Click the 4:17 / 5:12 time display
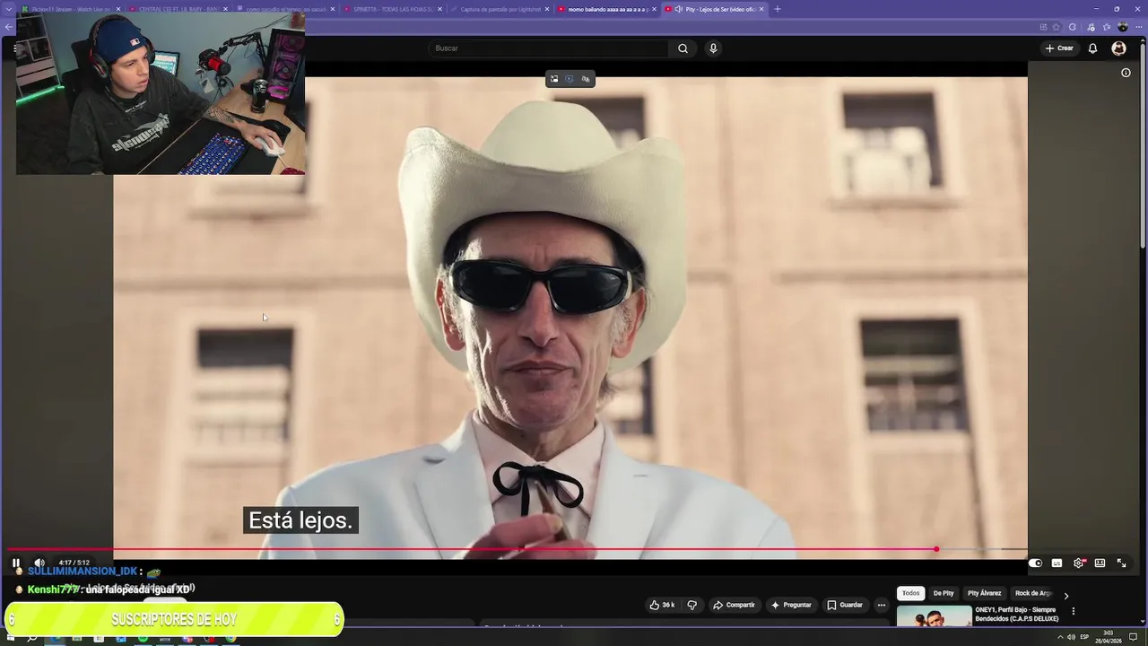Image resolution: width=1148 pixels, height=646 pixels. [x=74, y=563]
